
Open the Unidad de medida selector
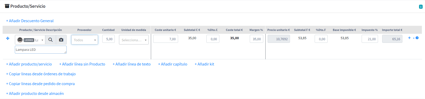click(x=134, y=40)
